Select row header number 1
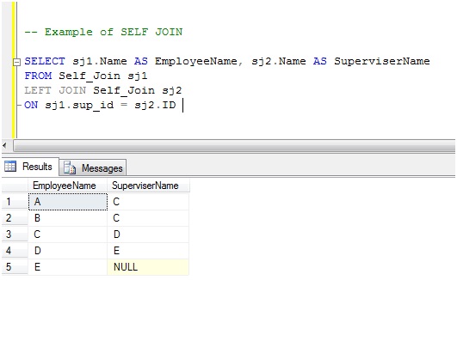The image size is (457, 341). (x=15, y=202)
